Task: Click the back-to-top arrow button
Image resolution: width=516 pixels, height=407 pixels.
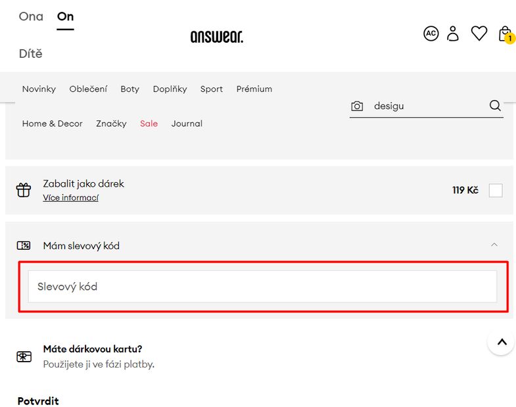Action: click(x=502, y=342)
